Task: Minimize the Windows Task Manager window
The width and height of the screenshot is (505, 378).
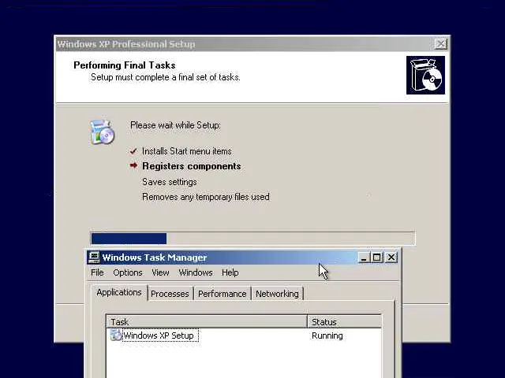Action: tap(364, 258)
